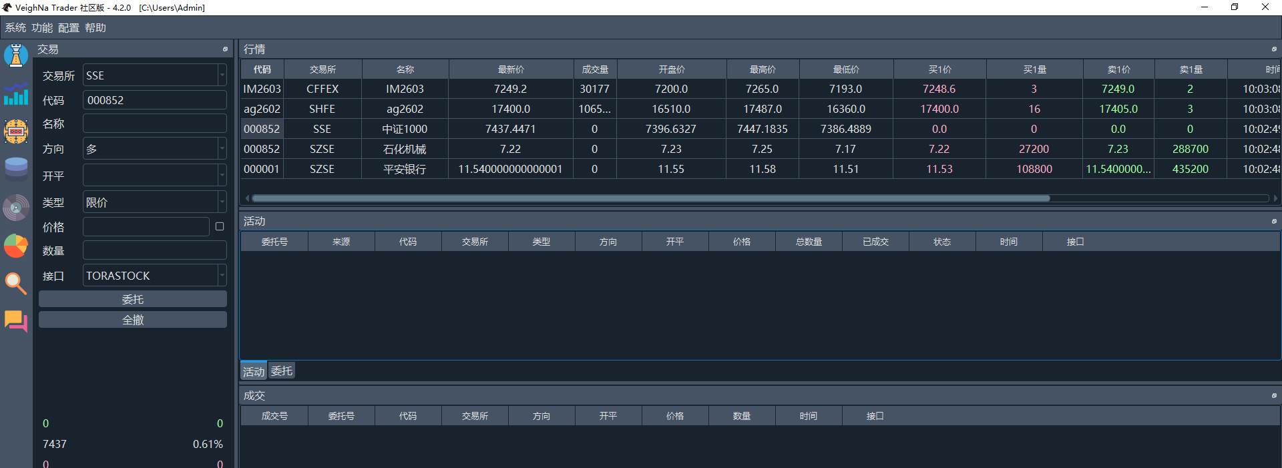Switch to the 委托 tab below activity table
Screen dimensions: 1282x468
[282, 371]
